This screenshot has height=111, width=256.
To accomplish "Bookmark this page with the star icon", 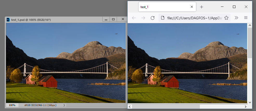I will pos(226,18).
